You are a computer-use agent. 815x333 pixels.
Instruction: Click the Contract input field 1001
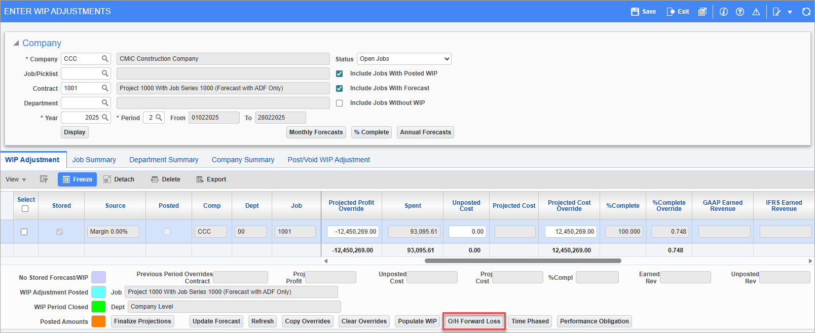coord(81,88)
